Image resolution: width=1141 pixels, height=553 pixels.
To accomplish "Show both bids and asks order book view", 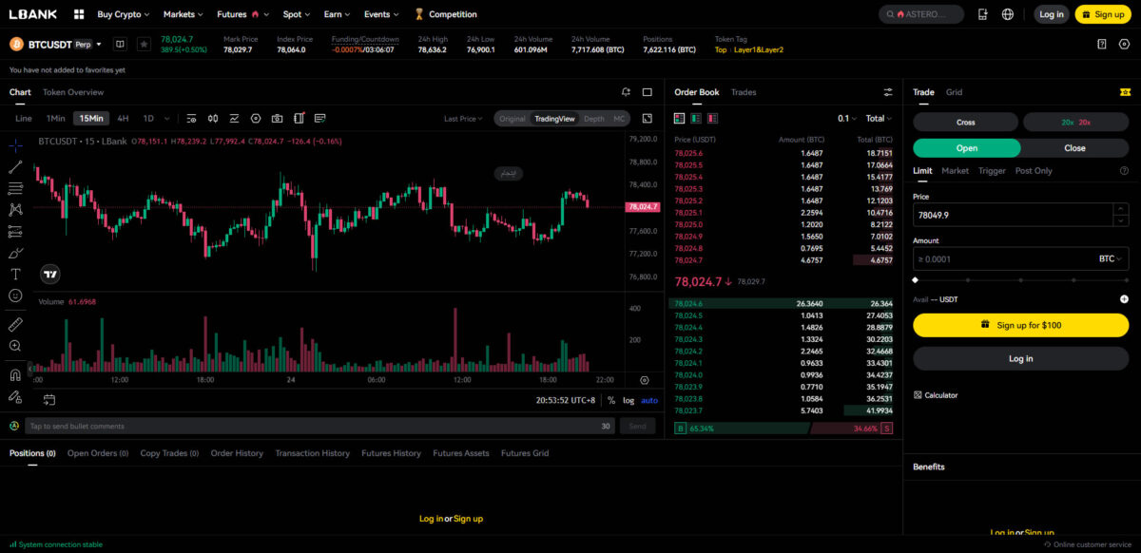I will tap(679, 119).
